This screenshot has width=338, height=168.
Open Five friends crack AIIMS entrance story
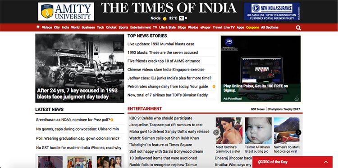coord(164,61)
